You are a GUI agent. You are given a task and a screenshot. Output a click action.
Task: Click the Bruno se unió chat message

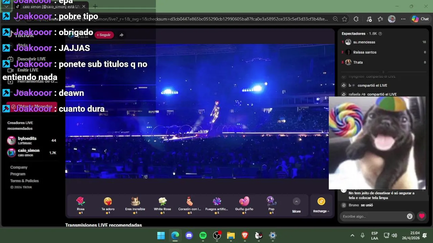(361, 205)
